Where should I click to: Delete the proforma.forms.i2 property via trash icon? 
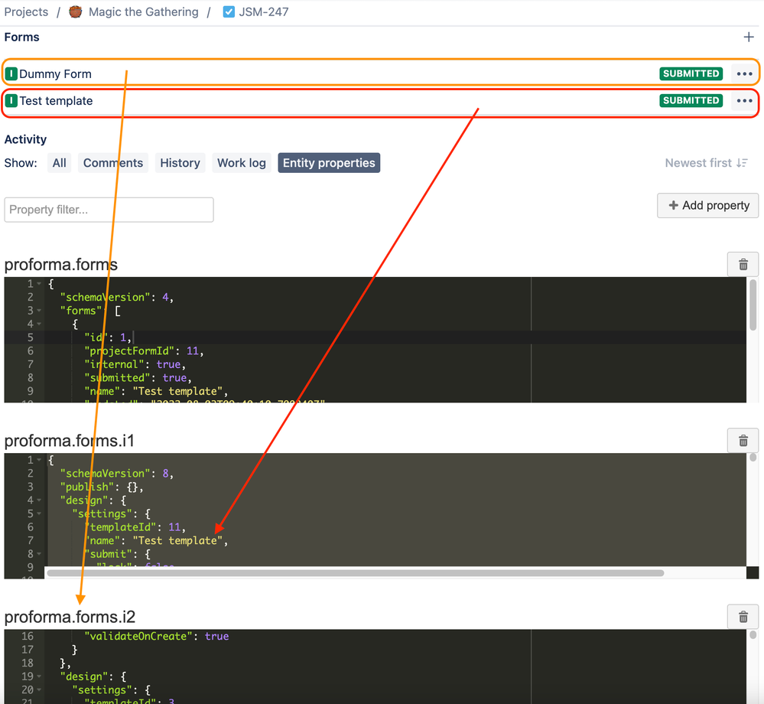743,617
